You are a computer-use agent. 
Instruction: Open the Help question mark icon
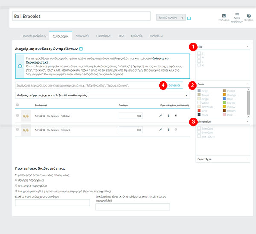coord(249,16)
